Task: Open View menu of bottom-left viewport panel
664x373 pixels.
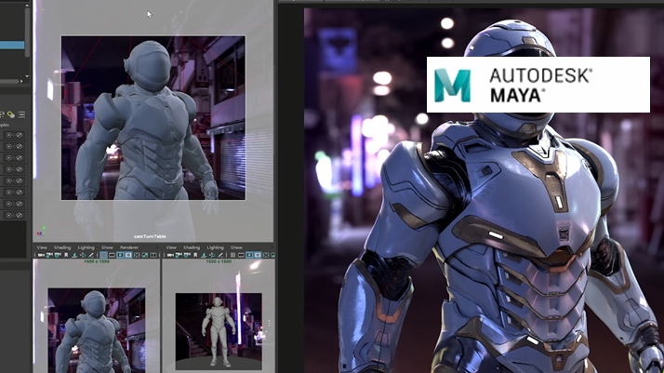Action: point(42,247)
